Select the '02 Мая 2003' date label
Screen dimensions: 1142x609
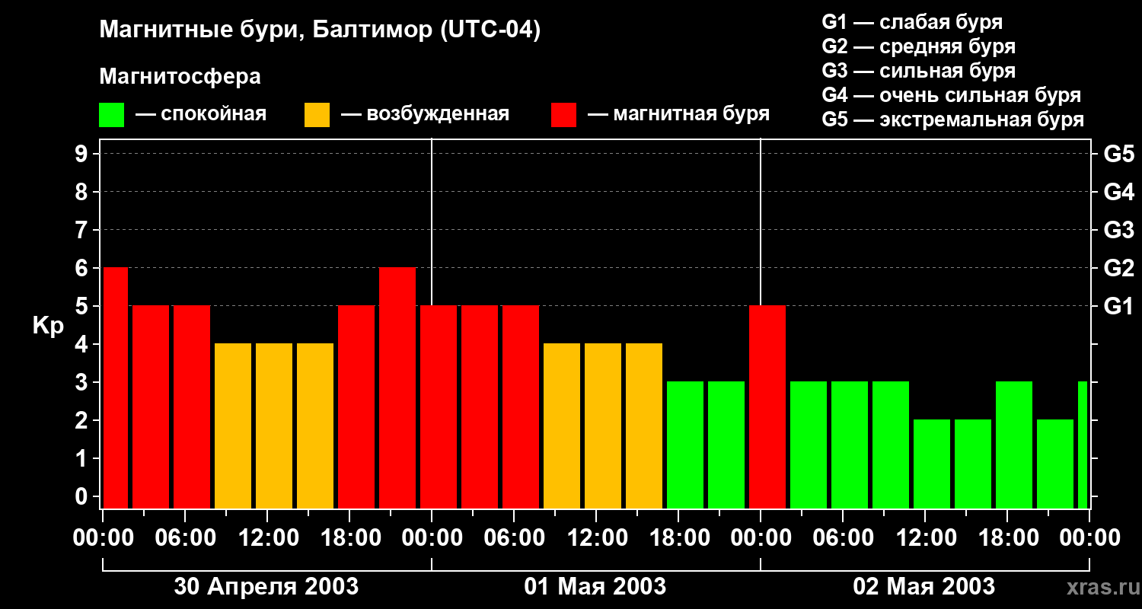coord(923,586)
